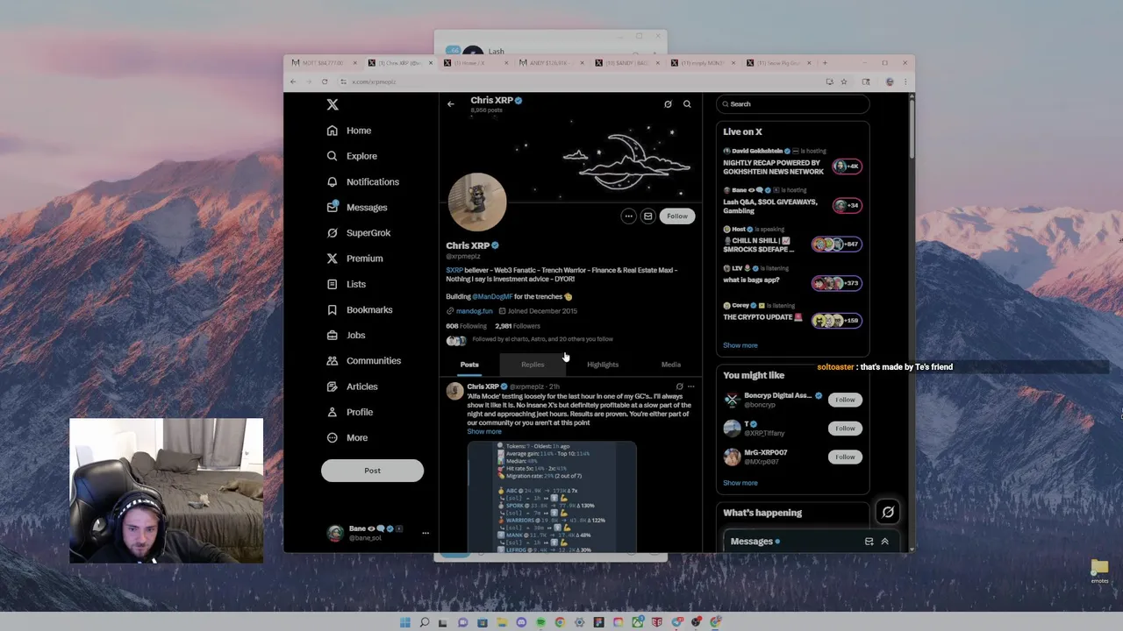Image resolution: width=1123 pixels, height=631 pixels.
Task: Click the @ManDogMF mention in the bio
Action: 492,297
